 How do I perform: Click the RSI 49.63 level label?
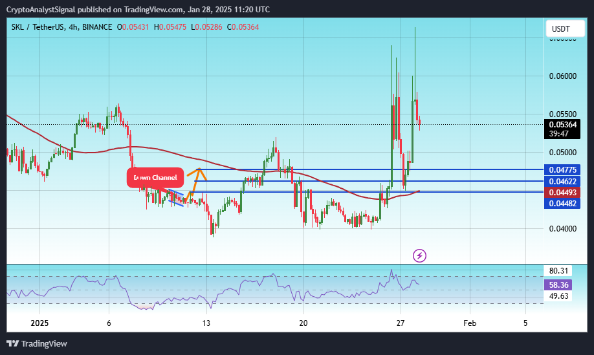558,296
